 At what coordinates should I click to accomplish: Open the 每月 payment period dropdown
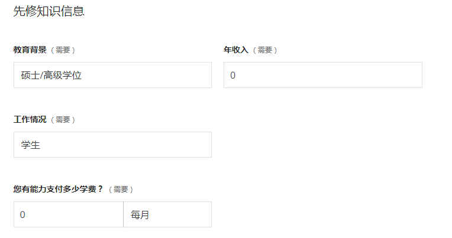coord(167,214)
